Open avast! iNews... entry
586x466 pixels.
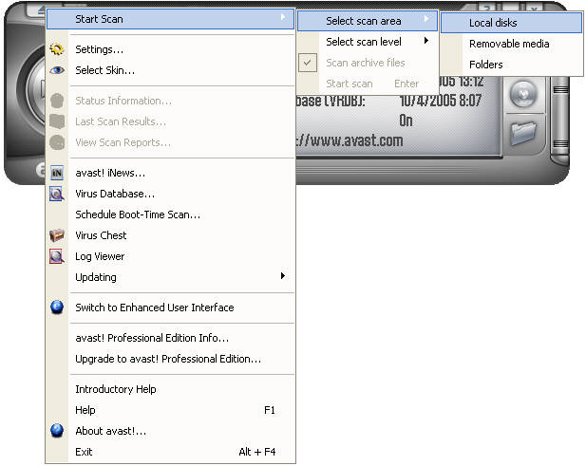click(170, 173)
